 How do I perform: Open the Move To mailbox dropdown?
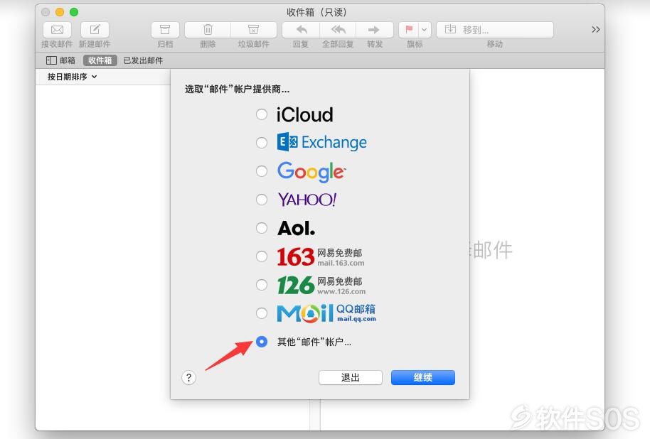click(x=495, y=30)
